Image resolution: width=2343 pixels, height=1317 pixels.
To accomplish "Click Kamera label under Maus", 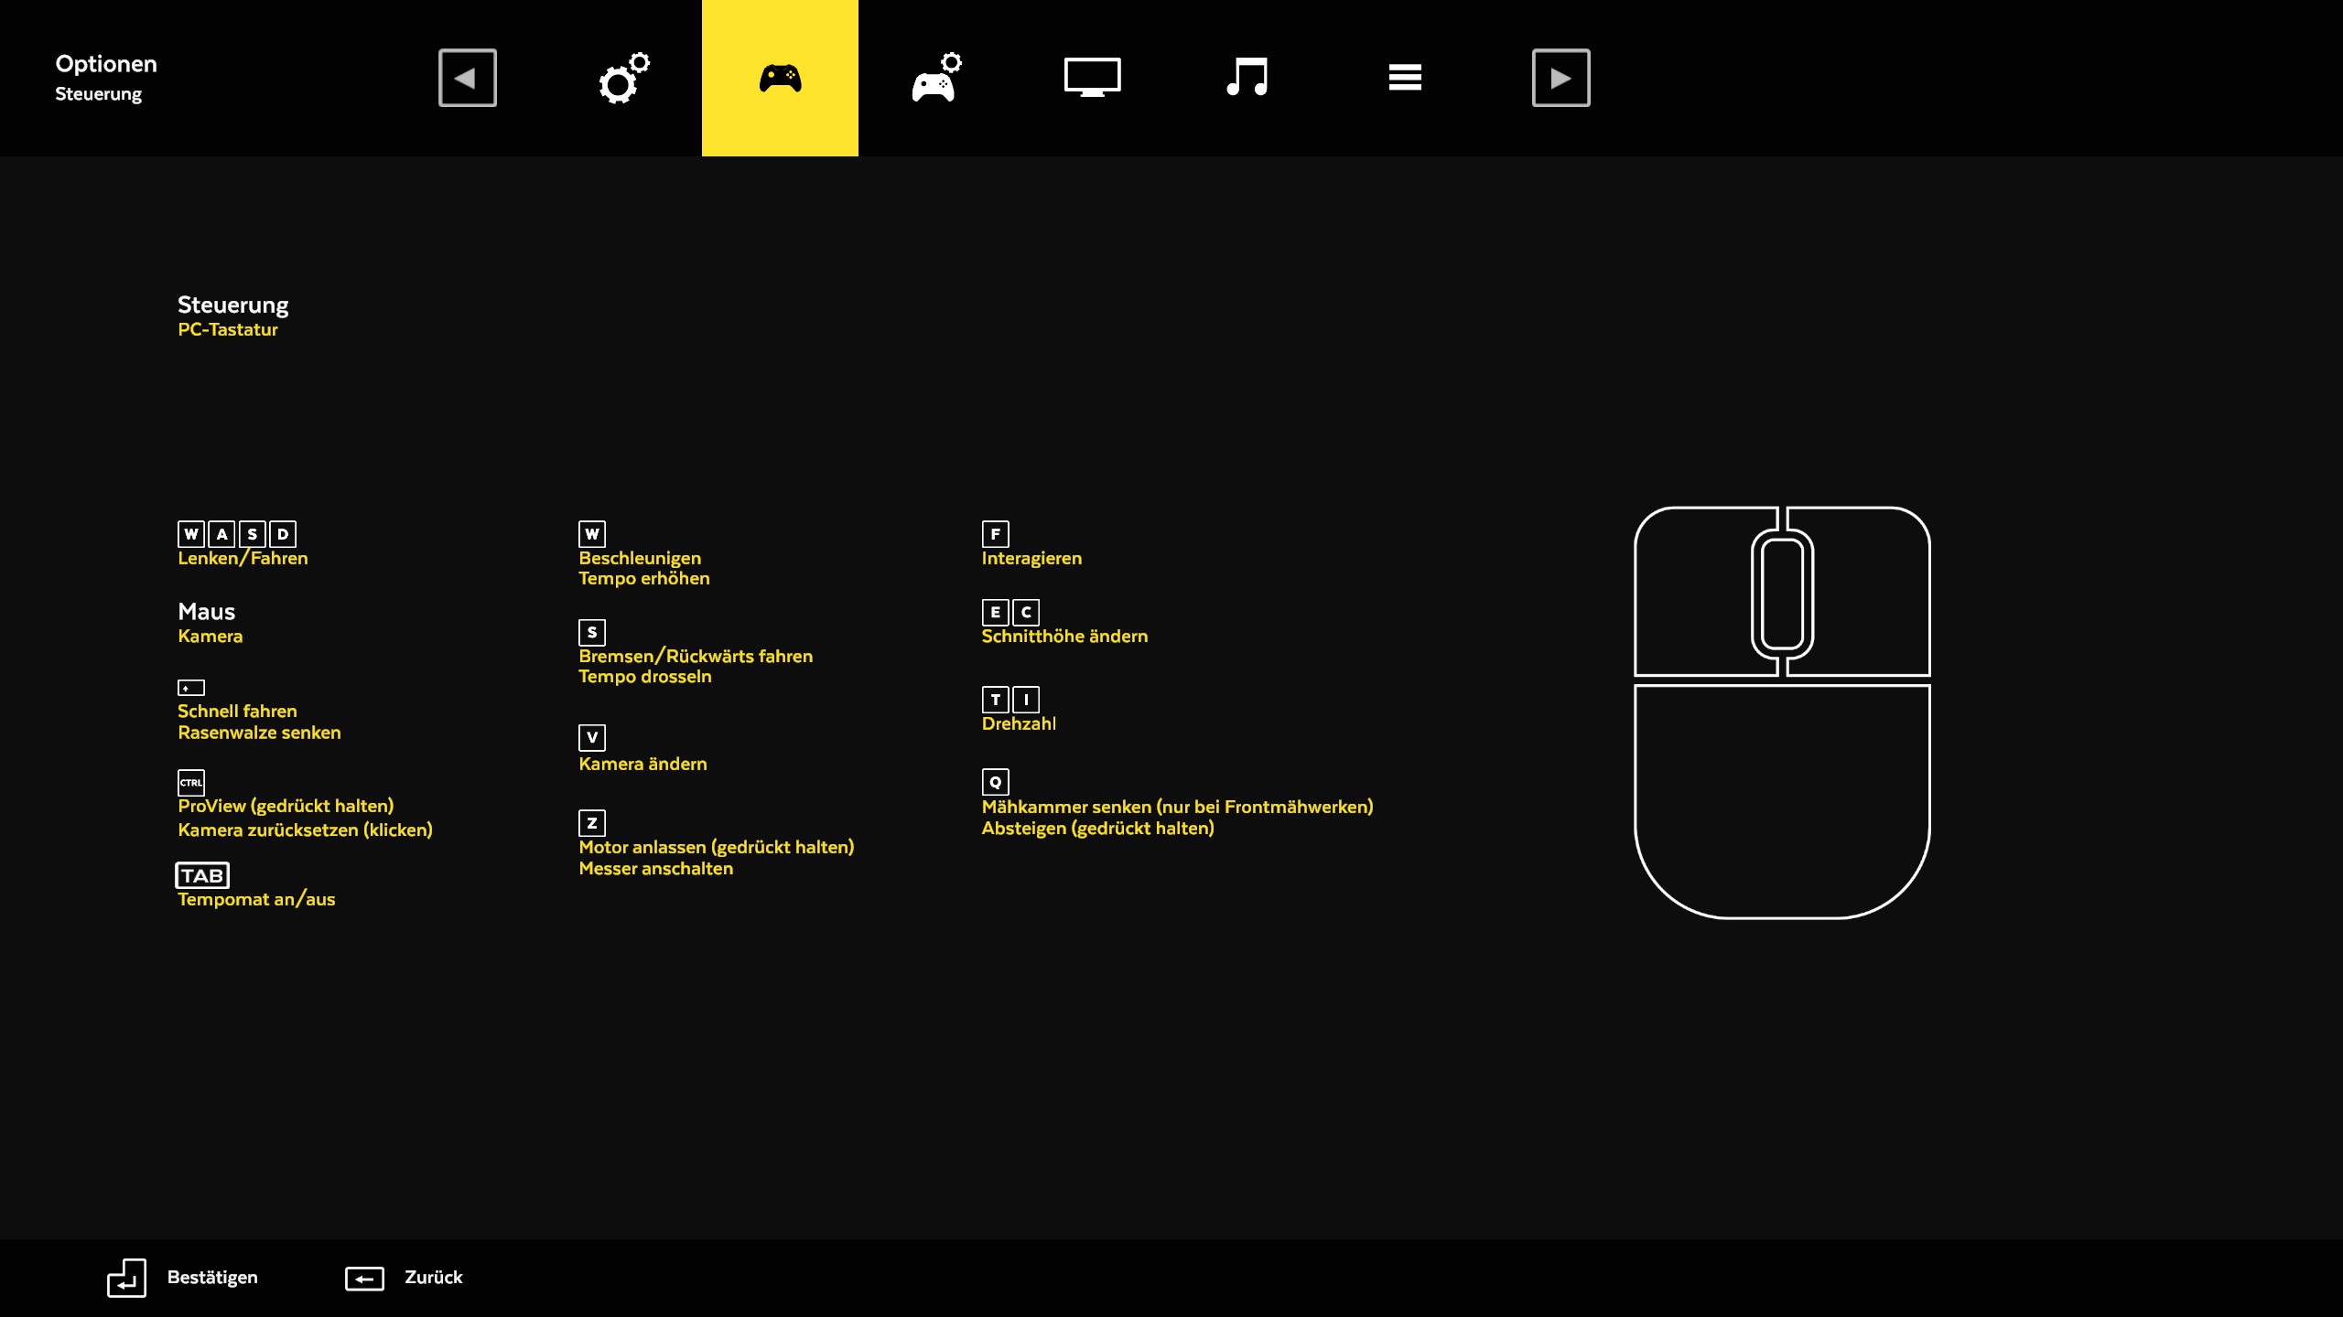I will coord(210,636).
